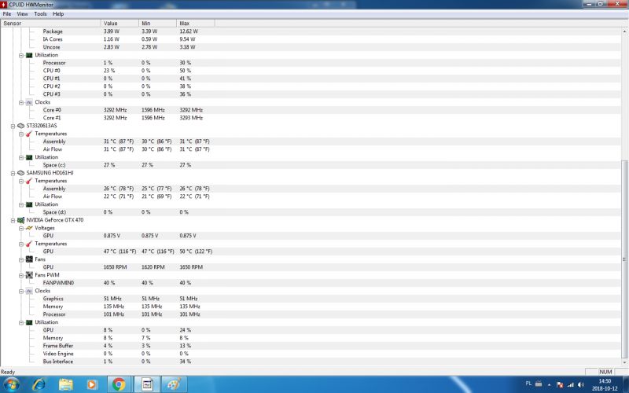Screen dimensions: 629x393
Task: Collapse ST3320613AS Temperatures node
Action: [21, 134]
